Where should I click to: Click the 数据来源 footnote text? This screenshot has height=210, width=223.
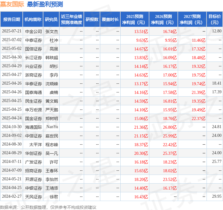48,207
